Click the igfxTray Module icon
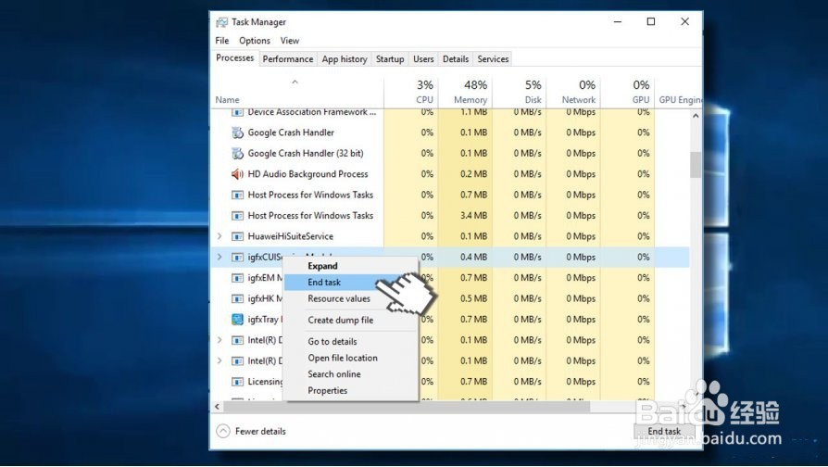This screenshot has height=467, width=828. 238,319
